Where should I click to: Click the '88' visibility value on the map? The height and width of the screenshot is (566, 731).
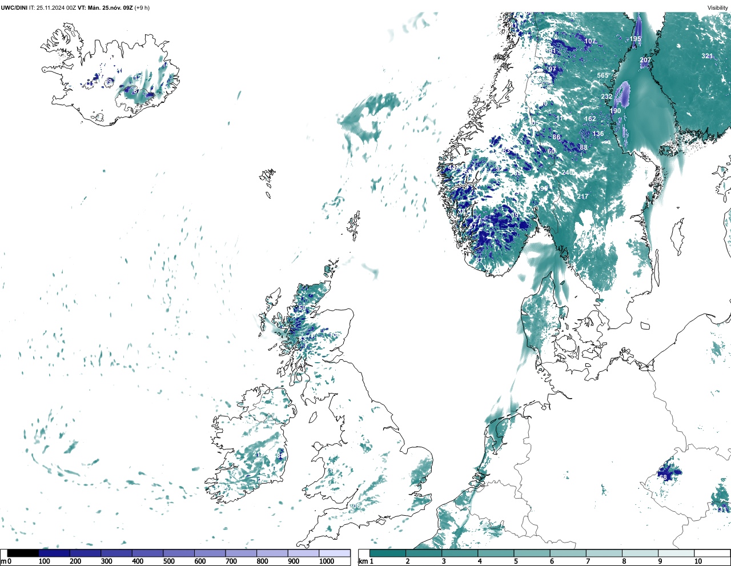[x=584, y=147]
